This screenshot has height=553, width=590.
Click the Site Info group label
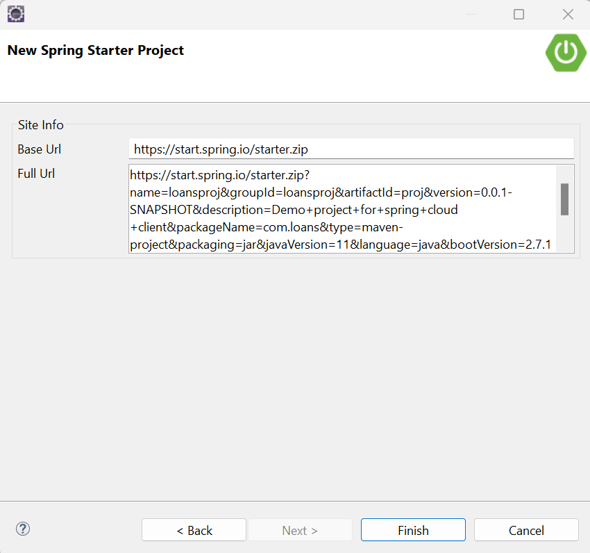coord(41,125)
